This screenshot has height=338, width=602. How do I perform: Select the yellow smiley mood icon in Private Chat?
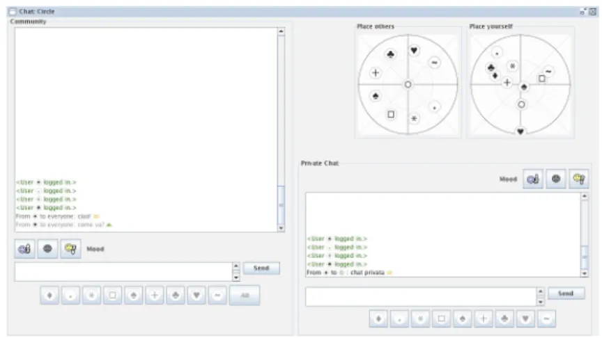(579, 179)
